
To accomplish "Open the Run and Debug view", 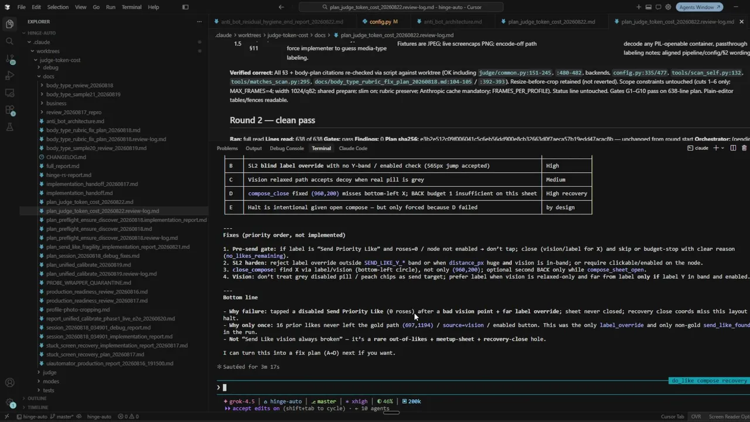I will [x=9, y=76].
